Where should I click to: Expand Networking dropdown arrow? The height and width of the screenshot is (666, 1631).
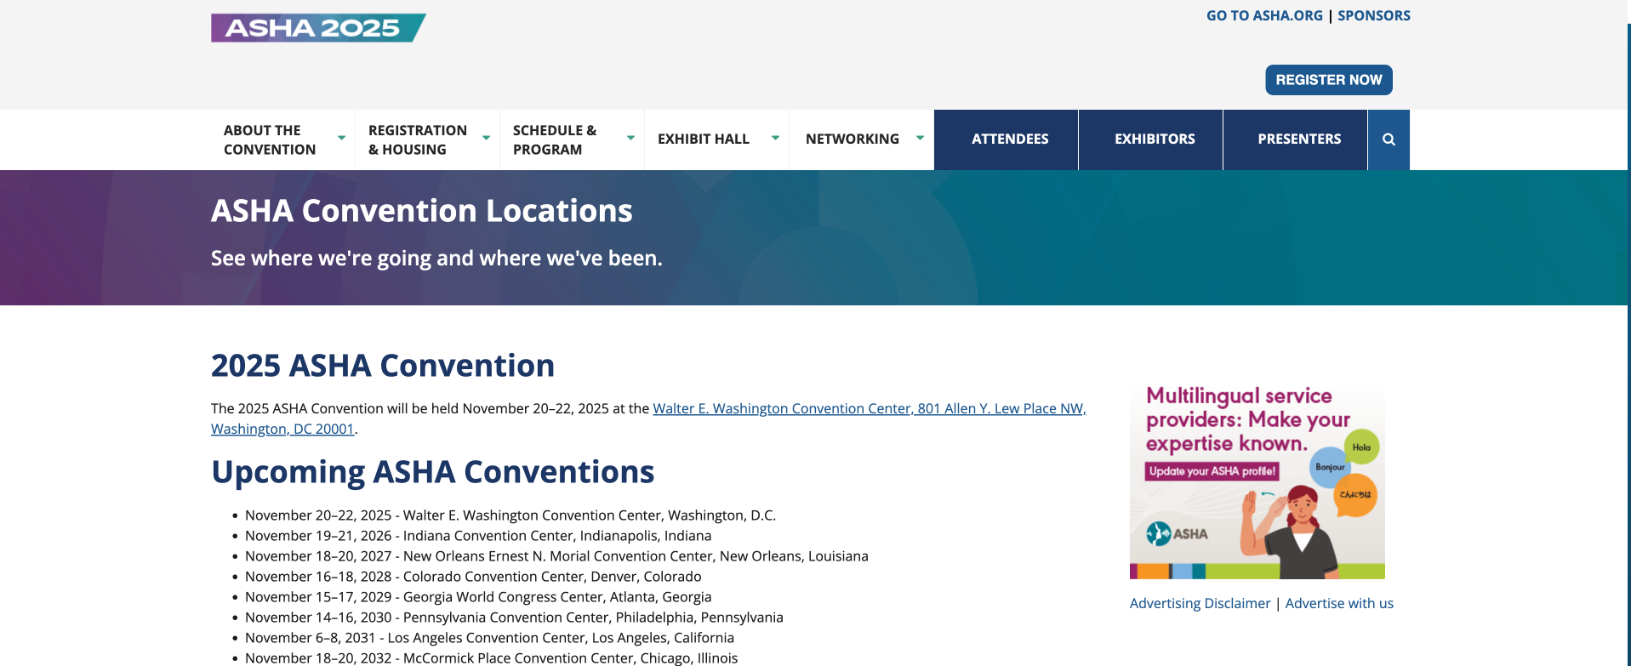[x=920, y=138]
